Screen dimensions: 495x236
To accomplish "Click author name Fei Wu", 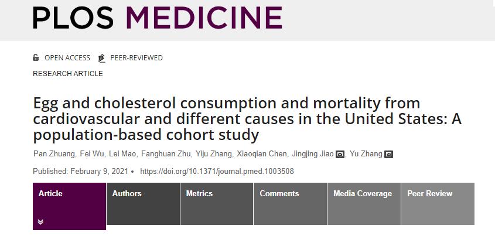I will pos(91,154).
